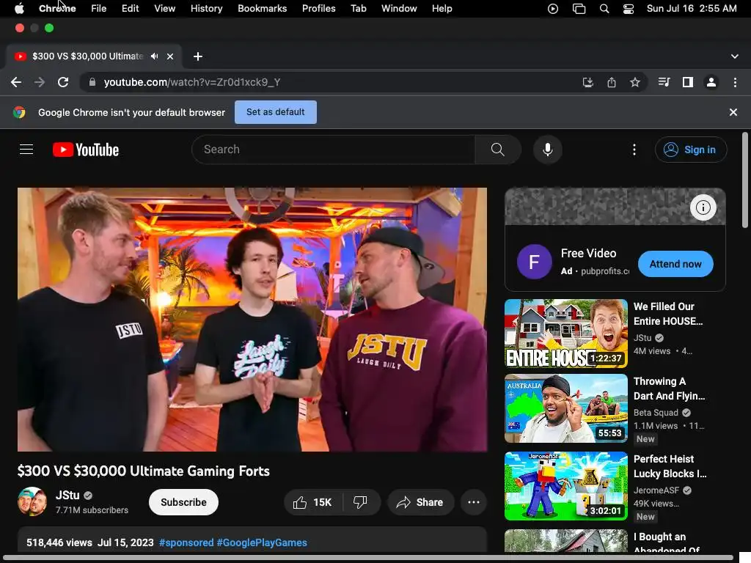
Task: Click the #GooglePlayGames hashtag
Action: [262, 542]
